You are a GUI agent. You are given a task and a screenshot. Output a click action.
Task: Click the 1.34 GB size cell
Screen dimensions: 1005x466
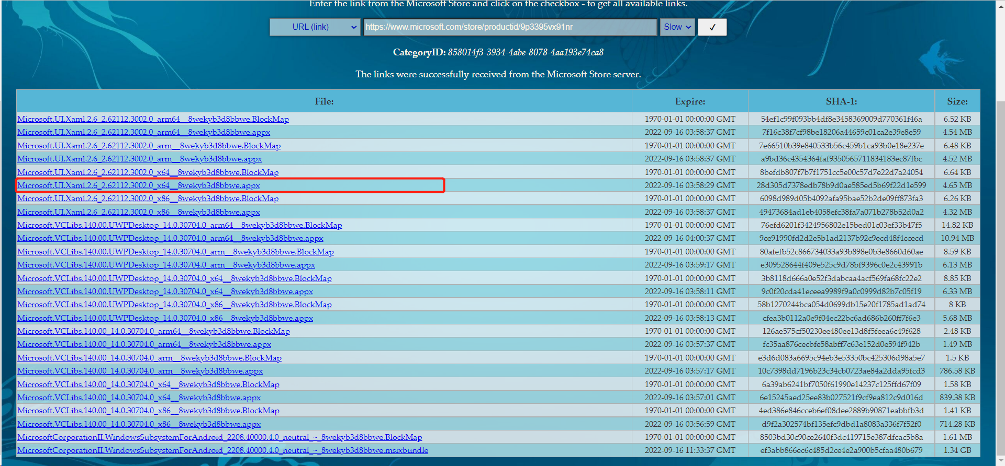(x=957, y=450)
